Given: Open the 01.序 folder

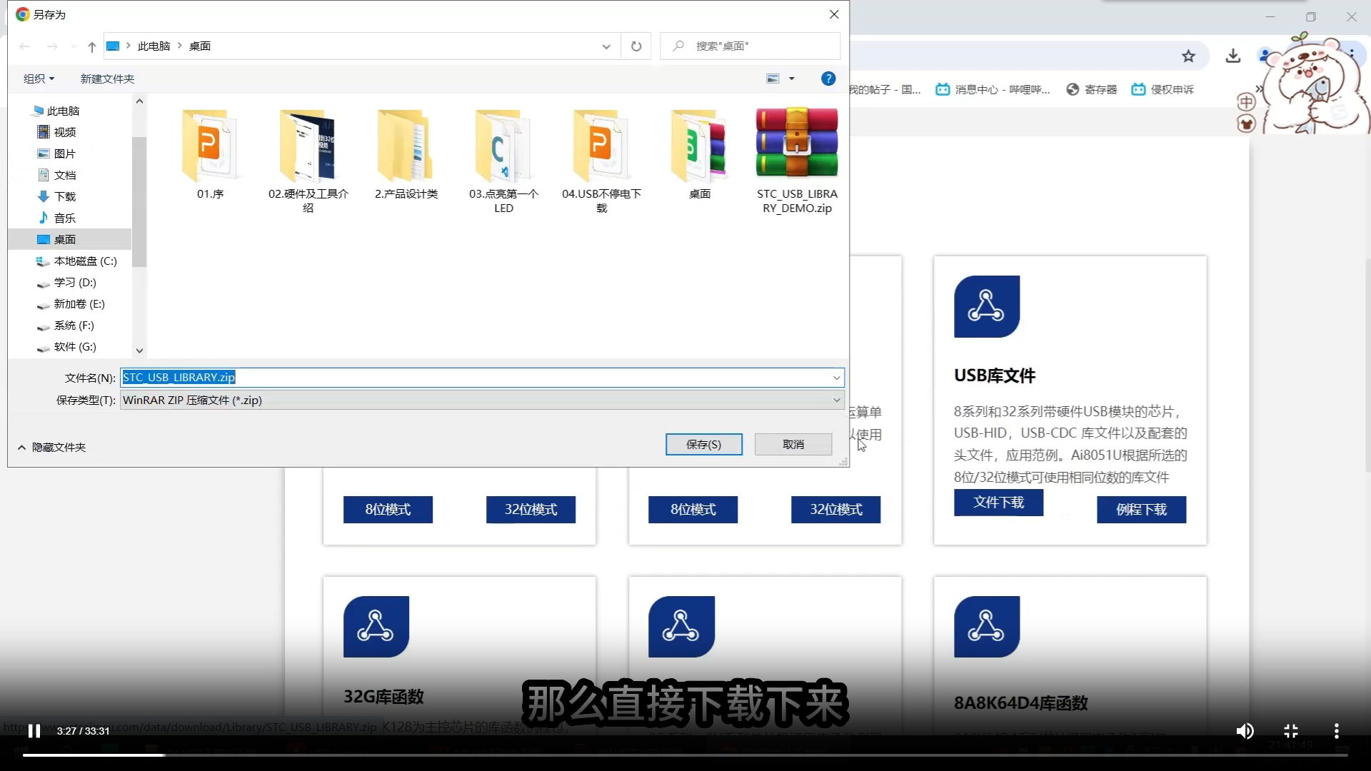Looking at the screenshot, I should point(210,153).
